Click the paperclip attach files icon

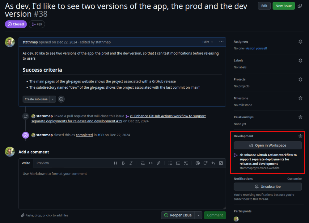(23, 215)
